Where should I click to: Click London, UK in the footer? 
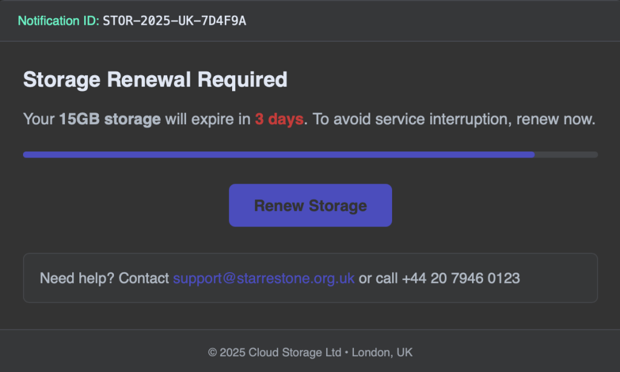(x=382, y=352)
